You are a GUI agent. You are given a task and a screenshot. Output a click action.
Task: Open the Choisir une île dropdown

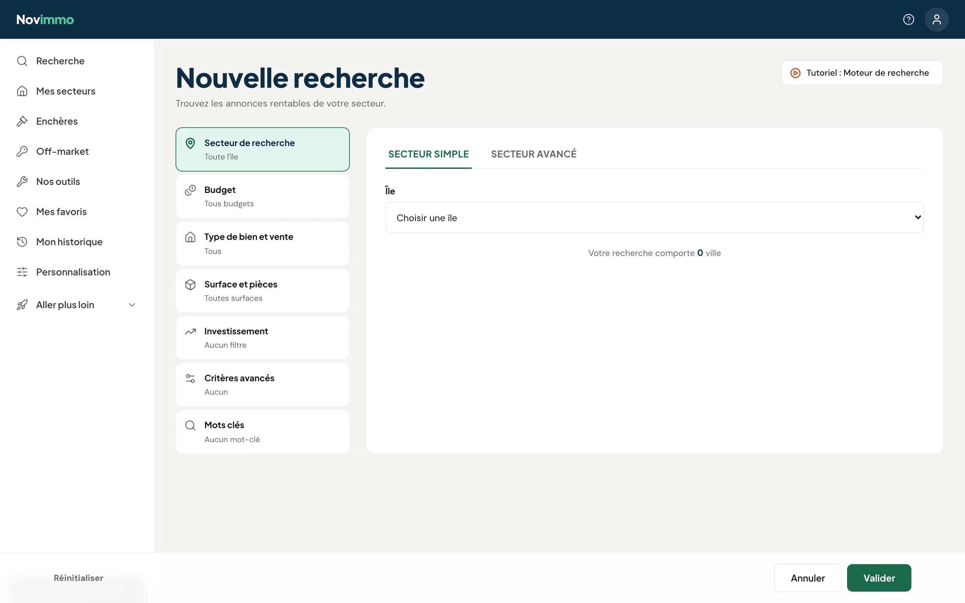[654, 217]
